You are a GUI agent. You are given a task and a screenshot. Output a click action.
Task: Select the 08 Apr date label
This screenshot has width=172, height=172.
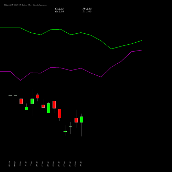[x=9, y=164]
